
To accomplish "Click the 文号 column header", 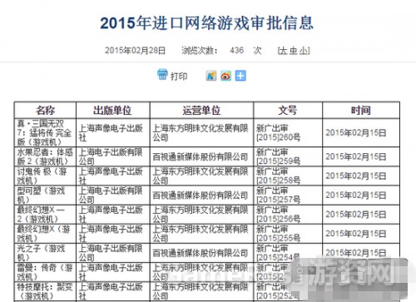I will 288,111.
